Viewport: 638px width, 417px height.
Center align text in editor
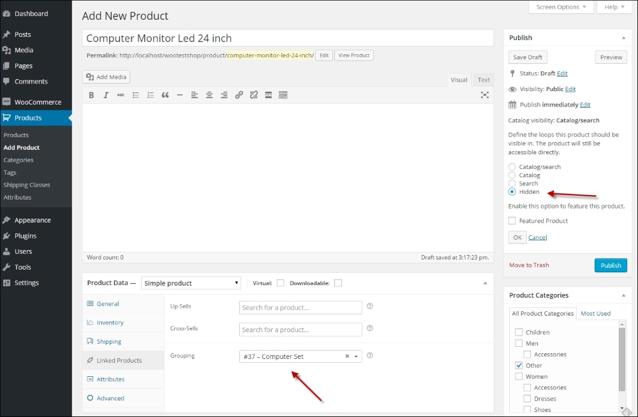[x=209, y=95]
